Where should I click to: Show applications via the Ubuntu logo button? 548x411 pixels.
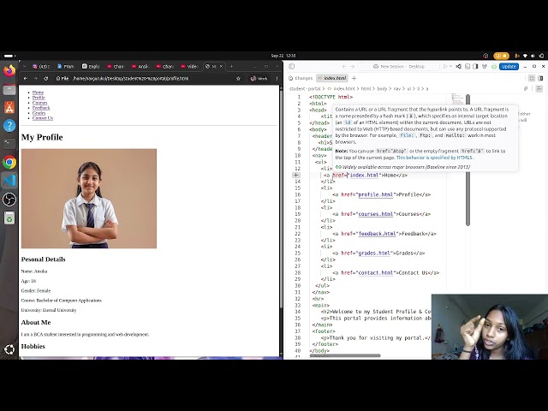click(9, 349)
